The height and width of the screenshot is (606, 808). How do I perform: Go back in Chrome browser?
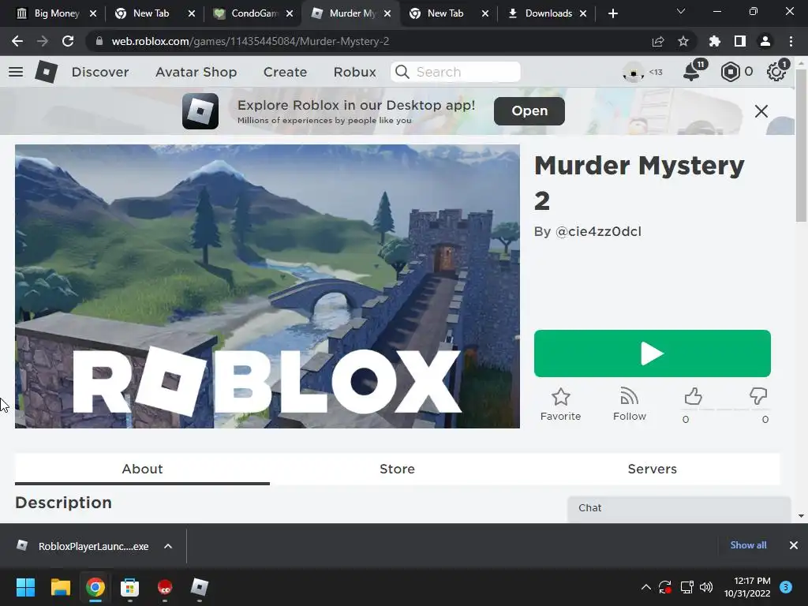[17, 41]
